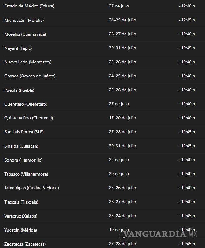Click Querétaro (Querétaro) state name

pyautogui.click(x=26, y=104)
